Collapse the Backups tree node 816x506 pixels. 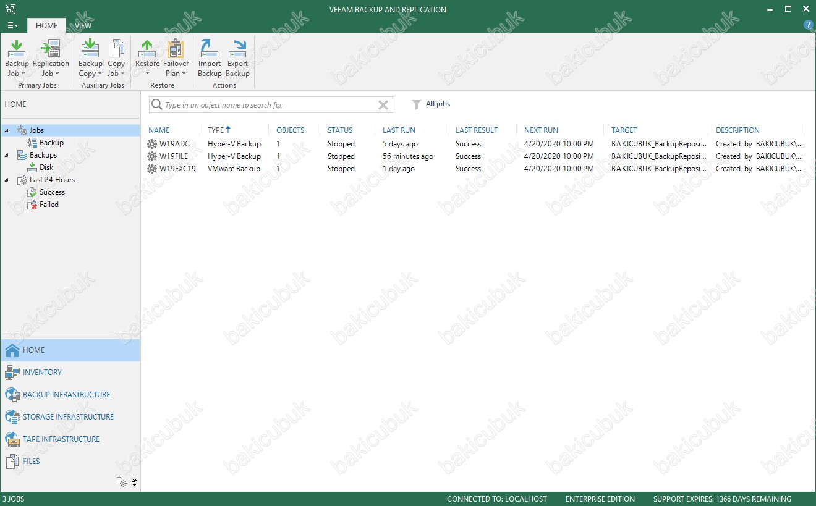(x=7, y=155)
